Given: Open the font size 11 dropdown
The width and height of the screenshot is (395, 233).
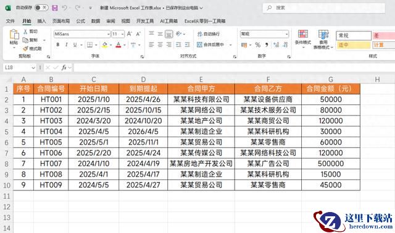Looking at the screenshot, I should pos(122,34).
